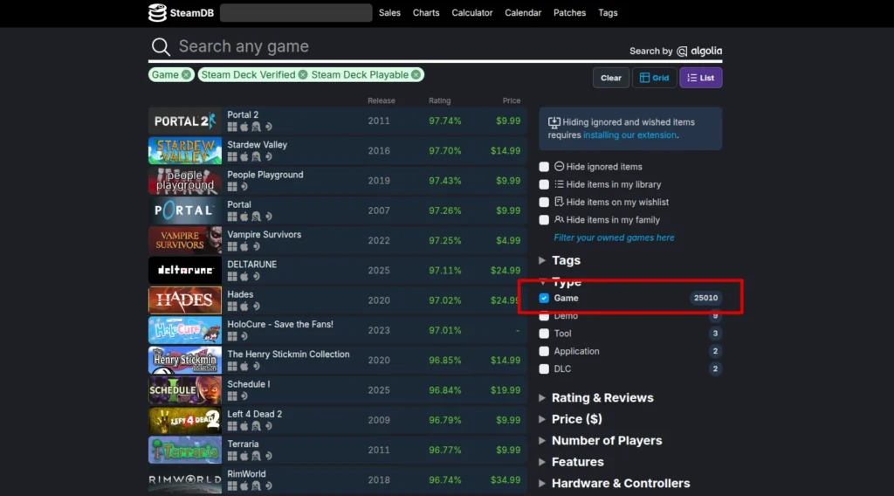
Task: Uncheck the Game type checkbox
Action: 544,298
